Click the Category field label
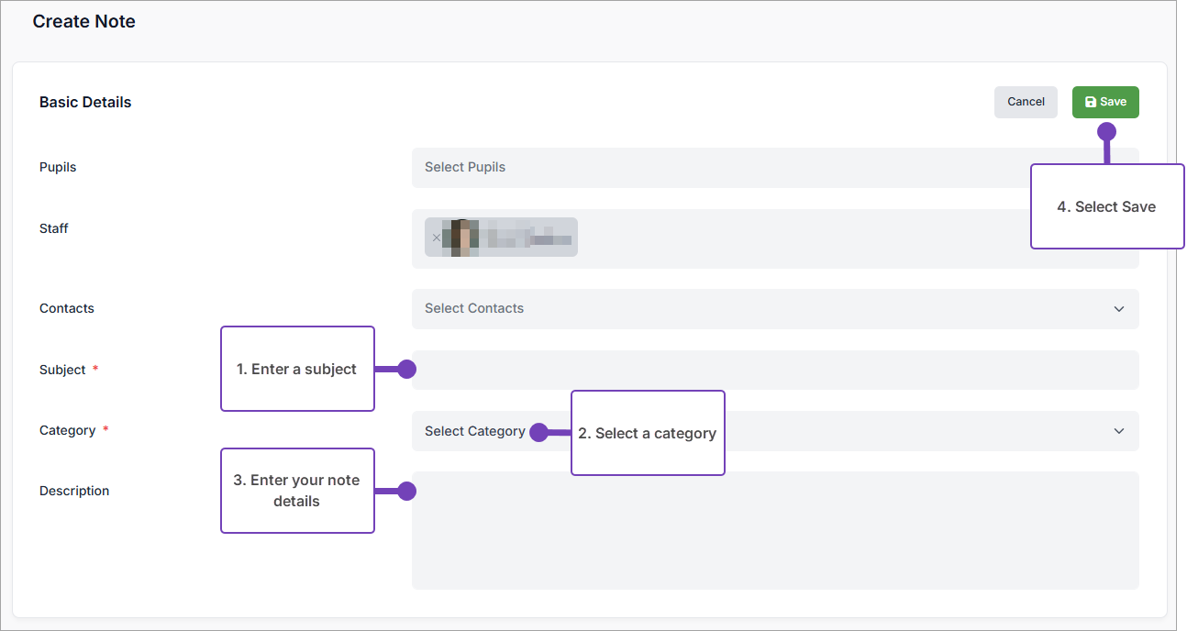This screenshot has height=631, width=1187. coord(67,430)
